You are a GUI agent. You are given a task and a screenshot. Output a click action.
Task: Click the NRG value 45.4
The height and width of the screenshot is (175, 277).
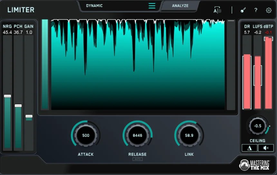coord(7,32)
